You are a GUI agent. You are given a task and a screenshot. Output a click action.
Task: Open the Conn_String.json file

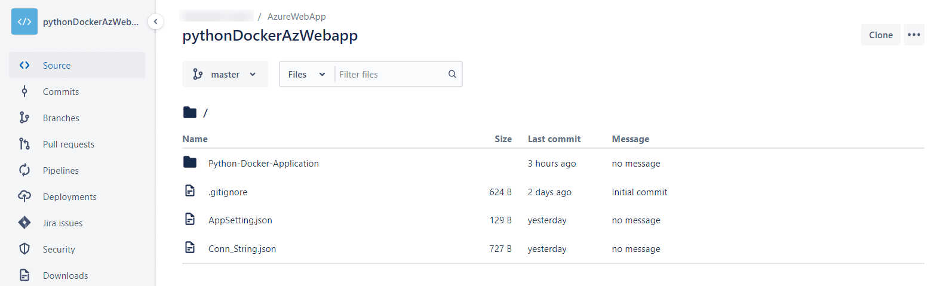pyautogui.click(x=242, y=248)
